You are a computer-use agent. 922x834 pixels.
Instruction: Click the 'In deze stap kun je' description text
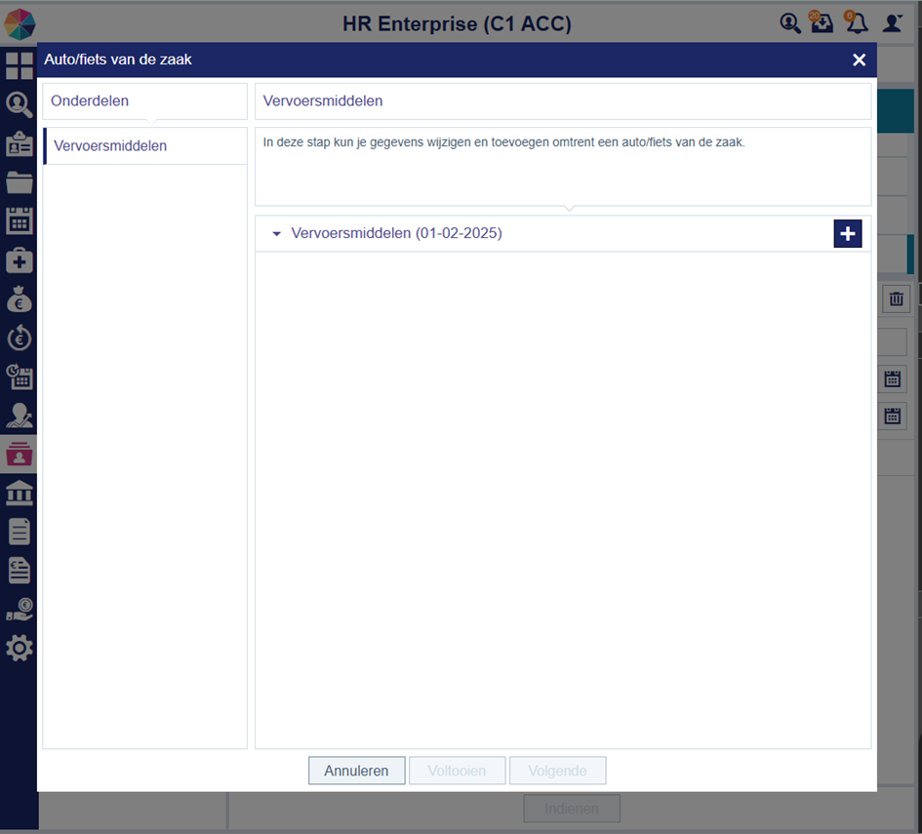click(503, 142)
